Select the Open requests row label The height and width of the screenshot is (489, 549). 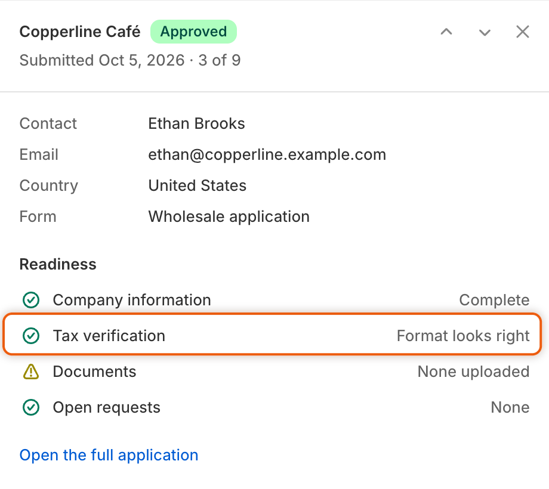coord(106,407)
